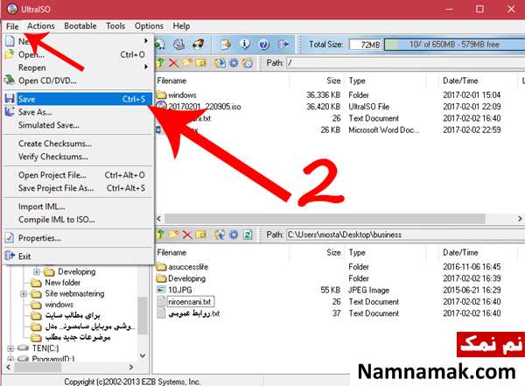Click the gear icon in local pane toolbar
This screenshot has width=525, height=386.
click(x=234, y=235)
